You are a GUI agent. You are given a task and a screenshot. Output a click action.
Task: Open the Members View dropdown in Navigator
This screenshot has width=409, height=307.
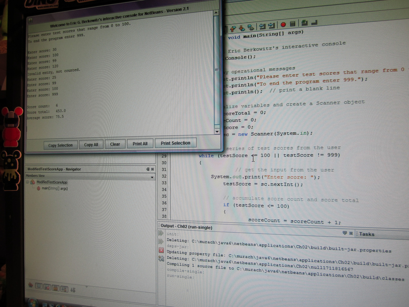point(152,176)
